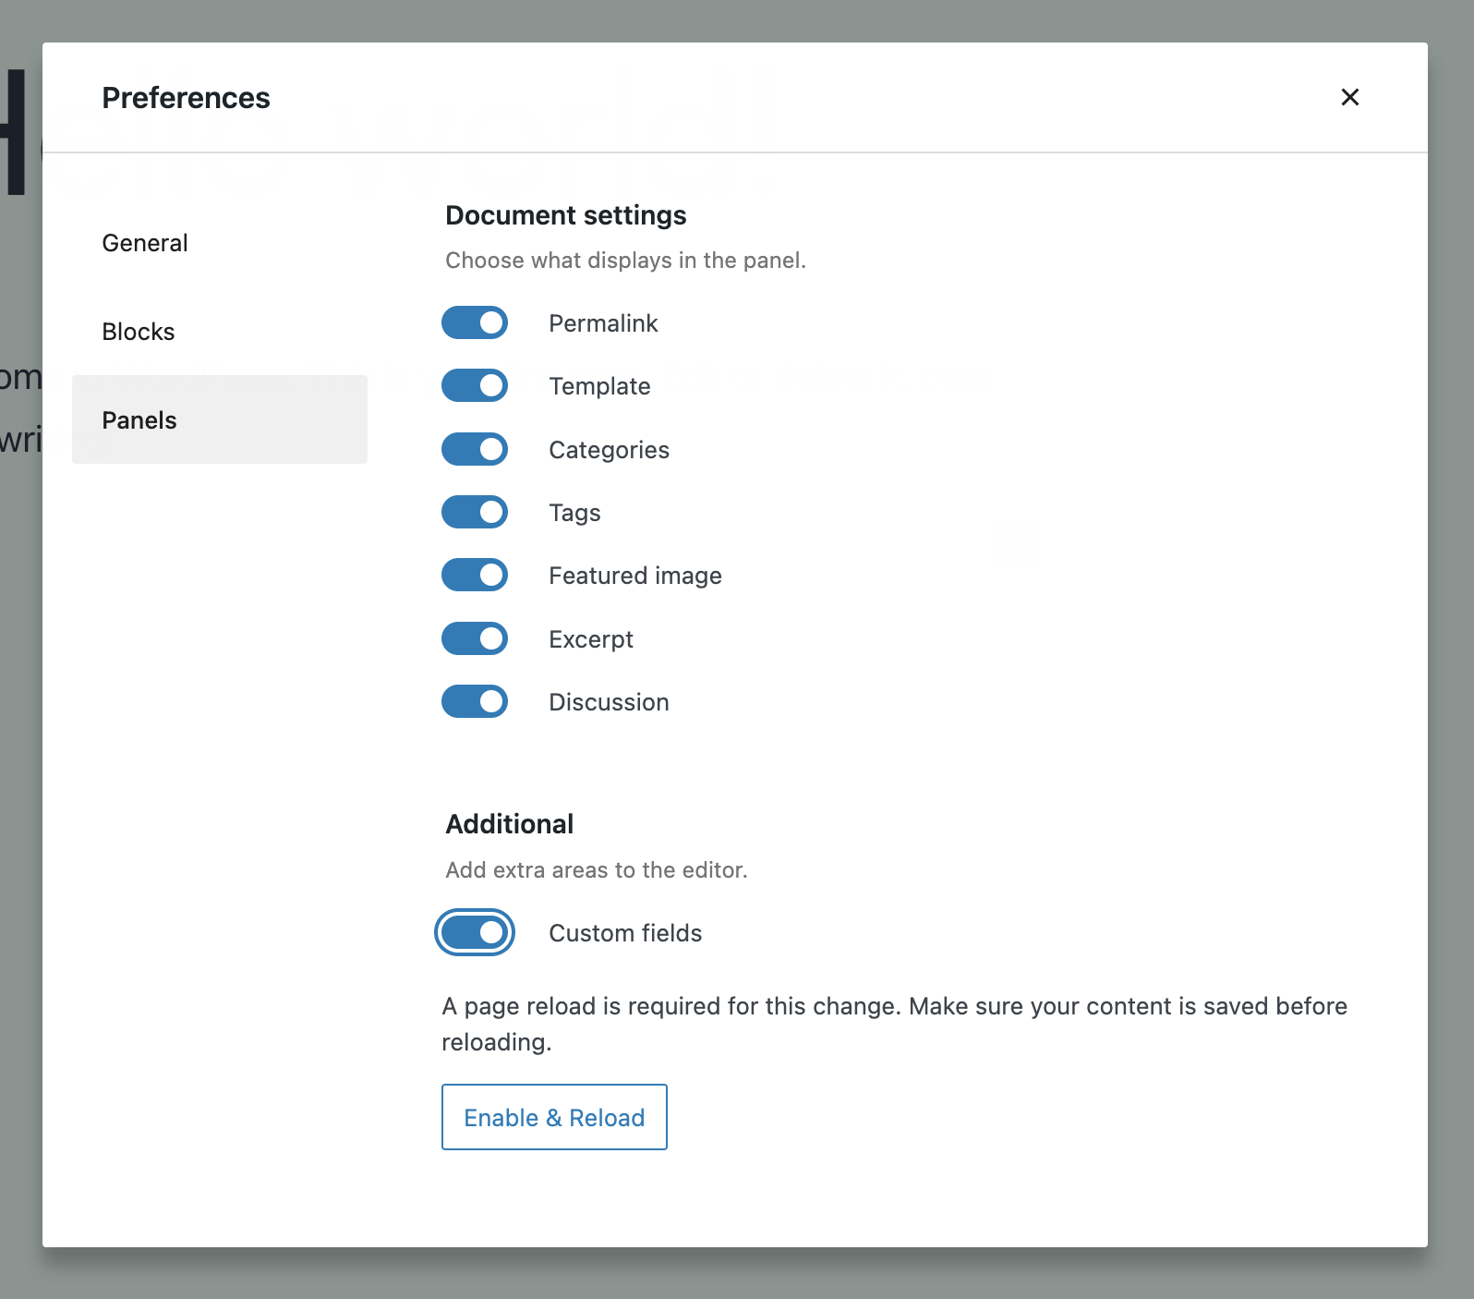1474x1299 pixels.
Task: Click 'Choose what displays in the panel' text
Action: point(625,261)
